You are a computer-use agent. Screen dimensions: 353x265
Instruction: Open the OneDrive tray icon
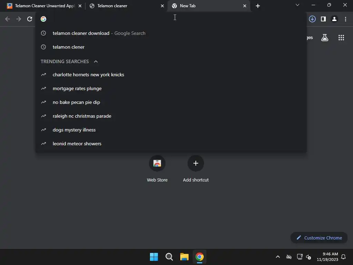pos(289,257)
